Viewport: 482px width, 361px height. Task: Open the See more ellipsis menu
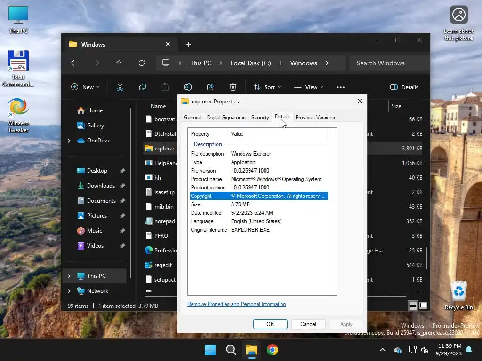tap(341, 87)
